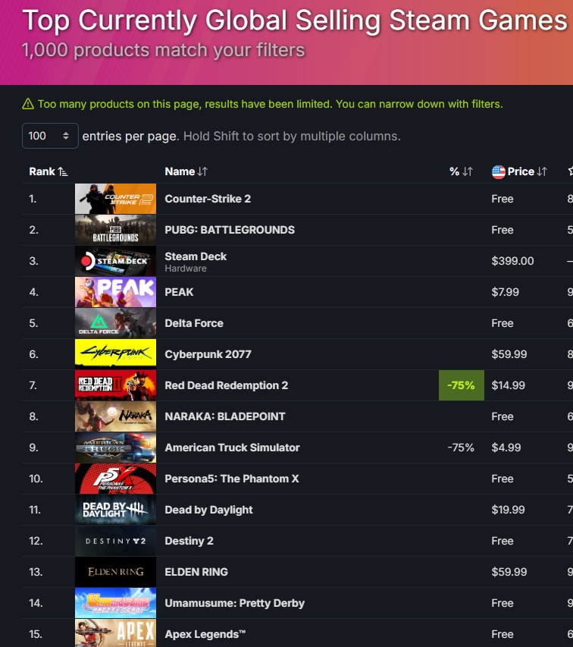Open the Apex Legends name link
573x647 pixels.
pyautogui.click(x=205, y=634)
